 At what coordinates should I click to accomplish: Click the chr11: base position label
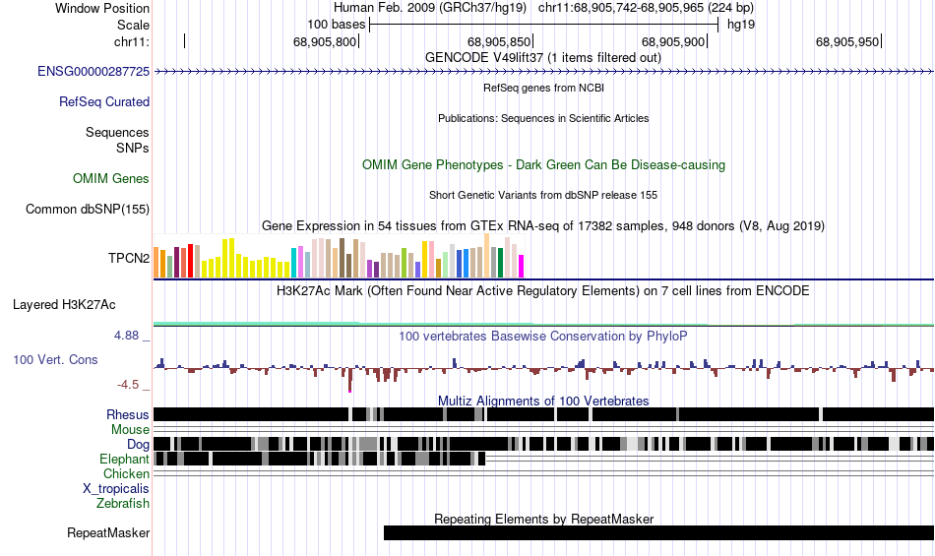(x=132, y=41)
